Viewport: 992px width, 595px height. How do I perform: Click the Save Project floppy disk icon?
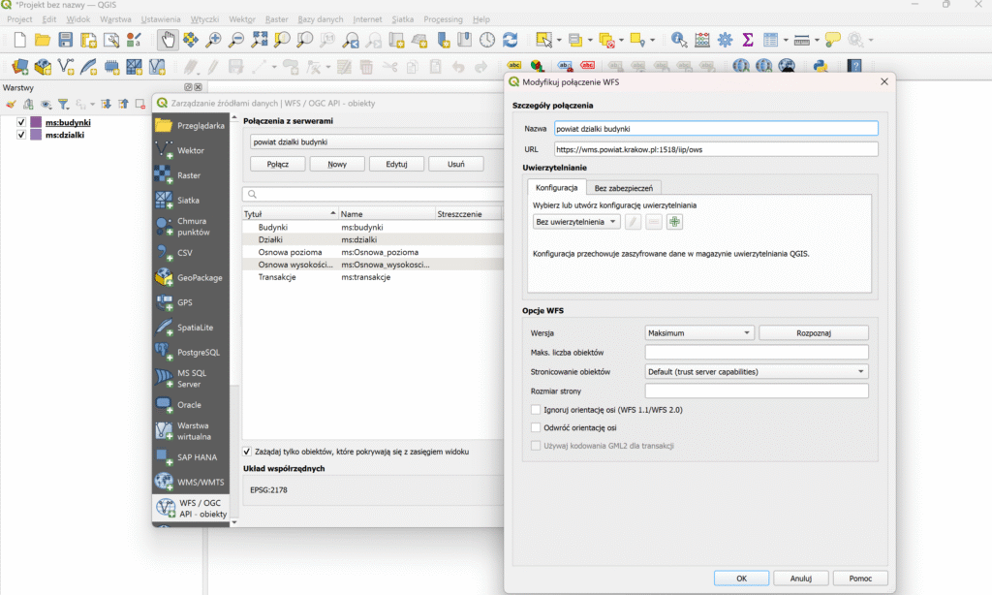point(66,40)
